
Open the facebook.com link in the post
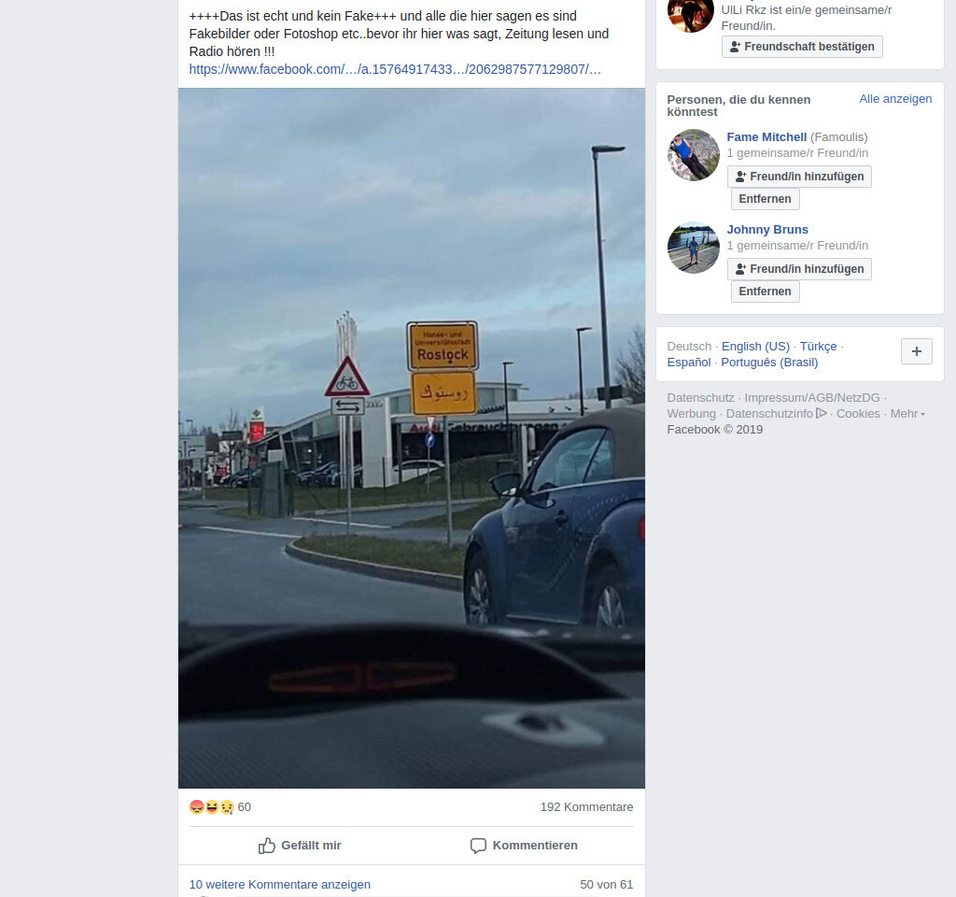coord(395,69)
